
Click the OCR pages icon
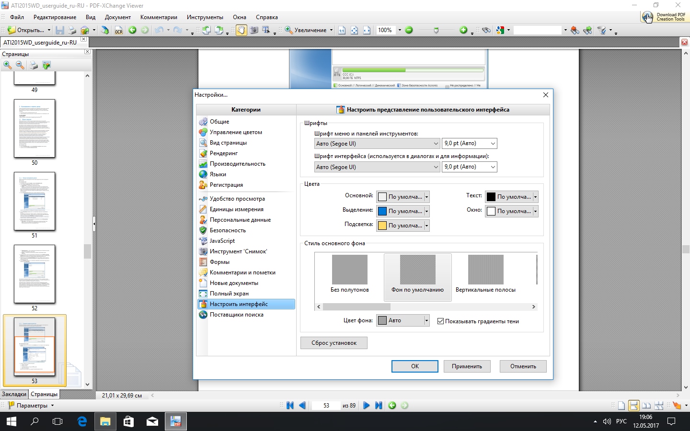pyautogui.click(x=118, y=30)
